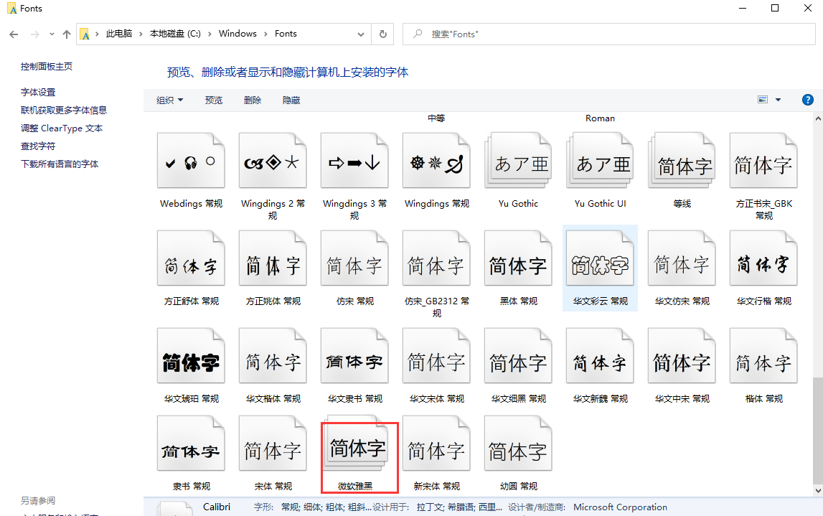823x516 pixels.
Task: Expand the chevron after 本地磁盘 (C:) in path
Action: (x=210, y=34)
